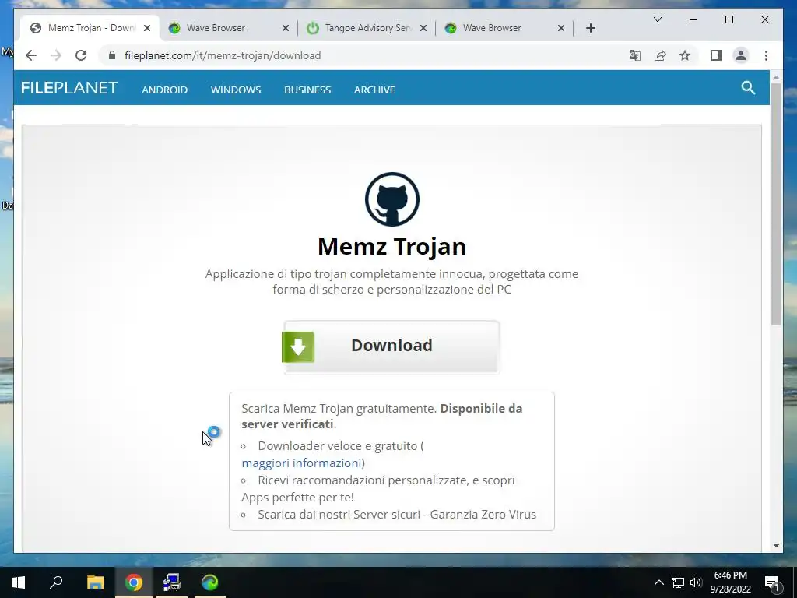View site info via the padlock icon
Image resolution: width=797 pixels, height=598 pixels.
click(x=112, y=55)
